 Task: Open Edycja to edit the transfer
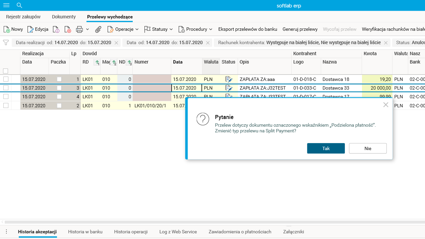pyautogui.click(x=38, y=29)
